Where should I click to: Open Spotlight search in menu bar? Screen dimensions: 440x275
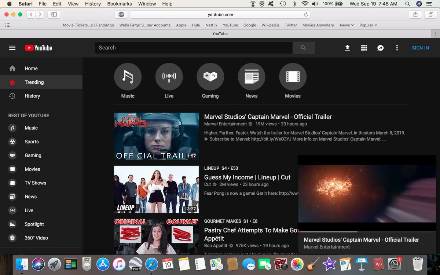point(408,4)
